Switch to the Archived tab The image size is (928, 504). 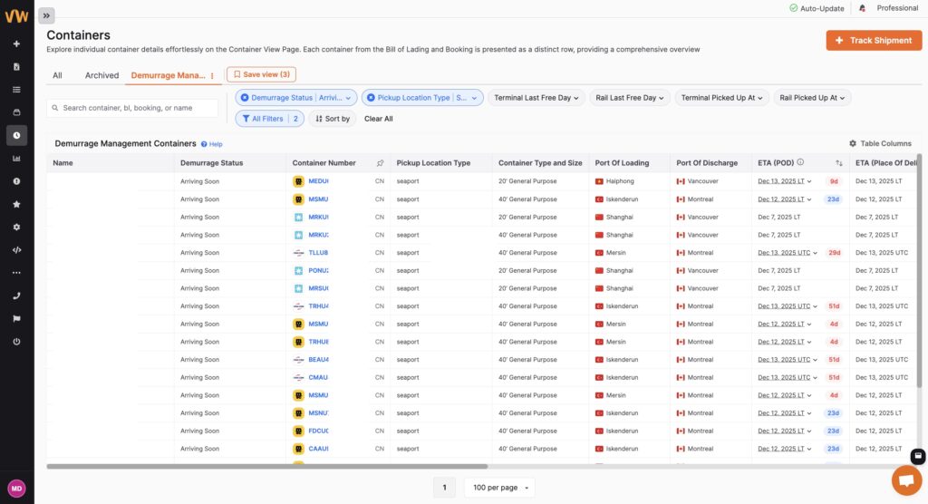pos(101,75)
